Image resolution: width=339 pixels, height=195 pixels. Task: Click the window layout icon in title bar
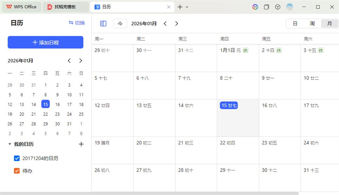266,7
